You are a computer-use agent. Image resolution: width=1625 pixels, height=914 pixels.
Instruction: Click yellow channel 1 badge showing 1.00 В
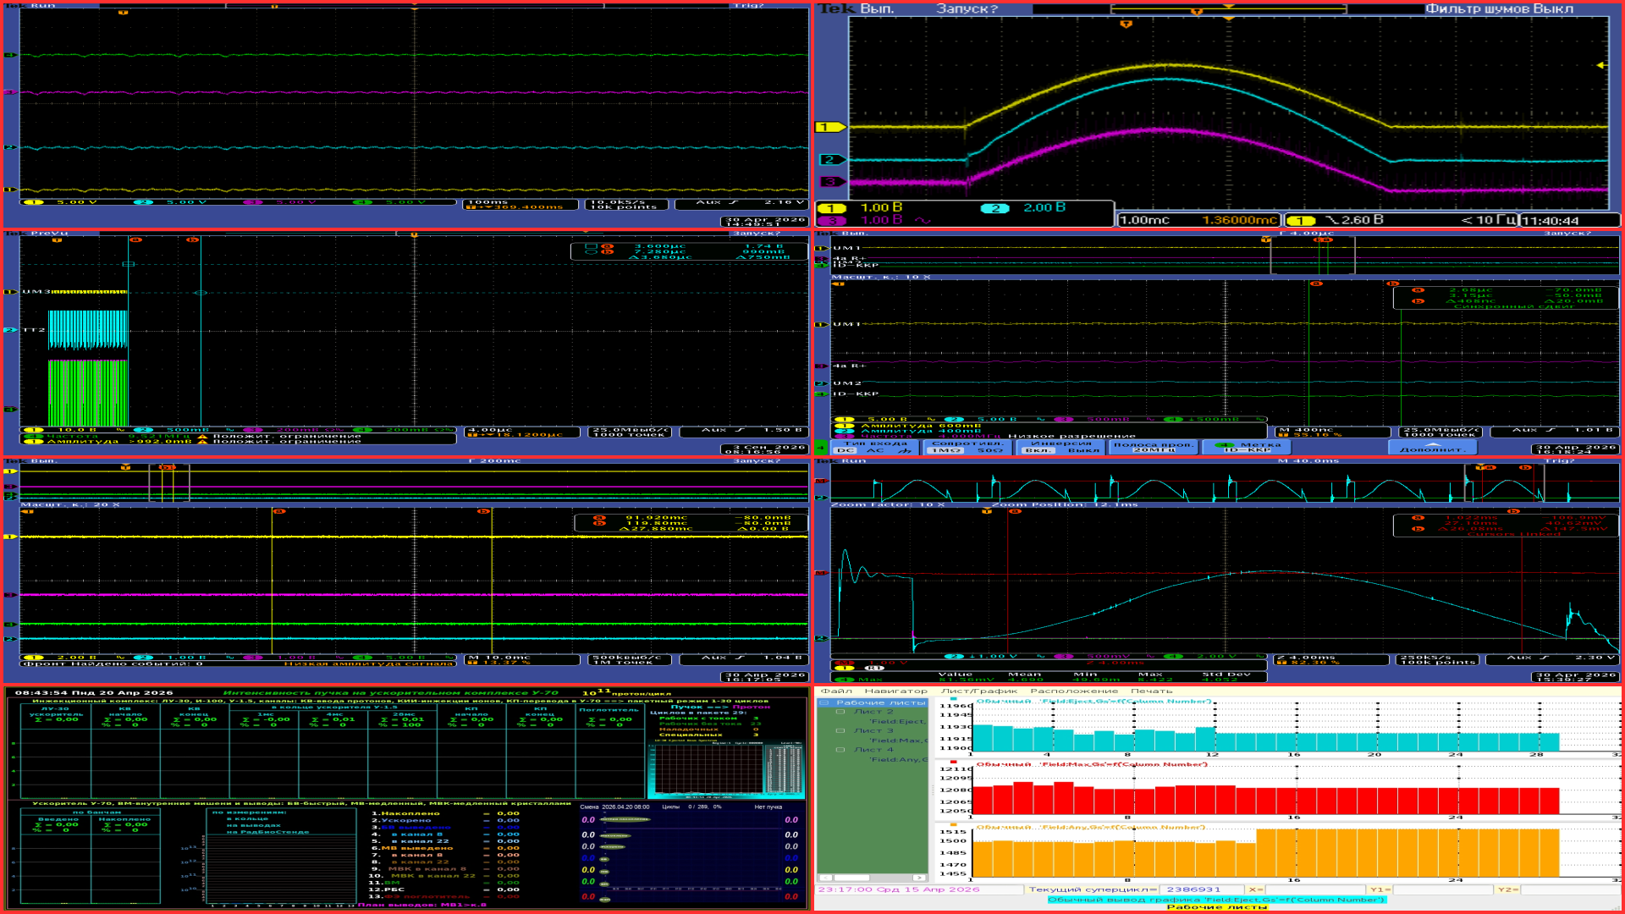click(x=832, y=208)
